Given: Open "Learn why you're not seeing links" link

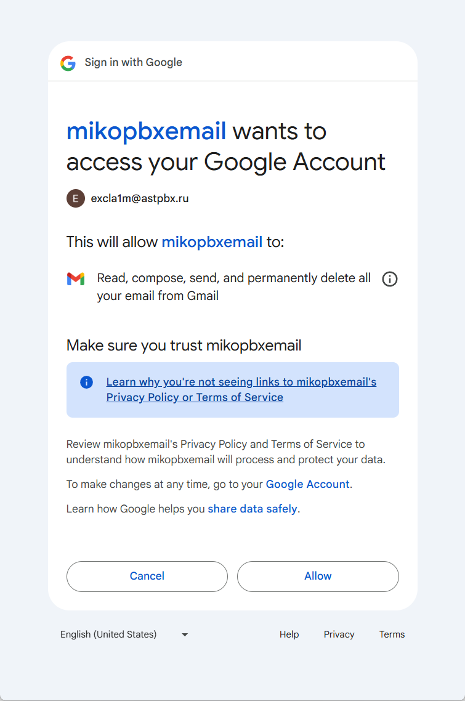Looking at the screenshot, I should point(241,389).
